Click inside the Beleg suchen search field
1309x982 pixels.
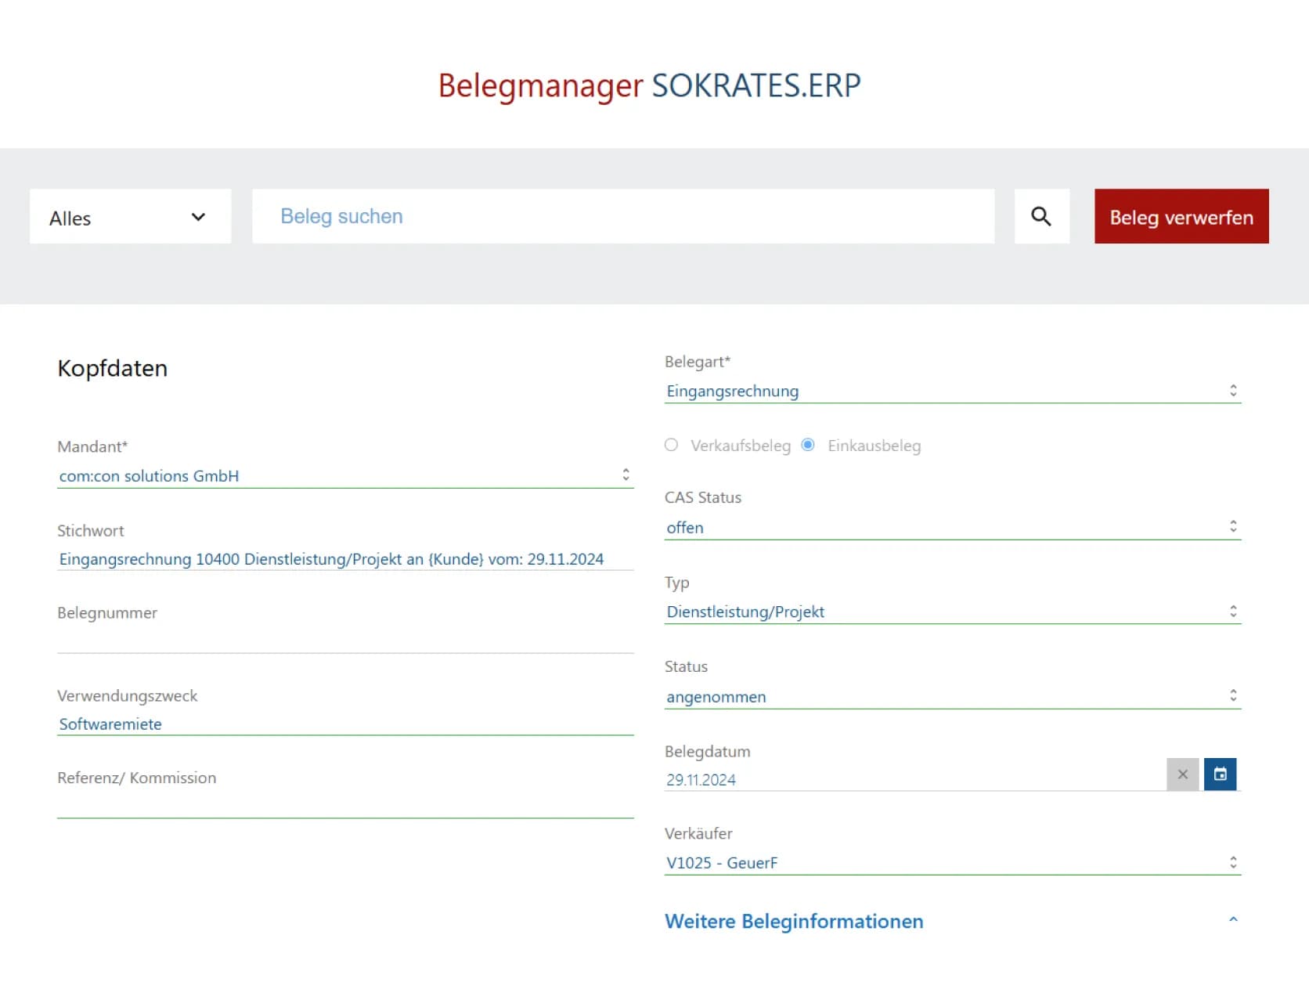624,216
